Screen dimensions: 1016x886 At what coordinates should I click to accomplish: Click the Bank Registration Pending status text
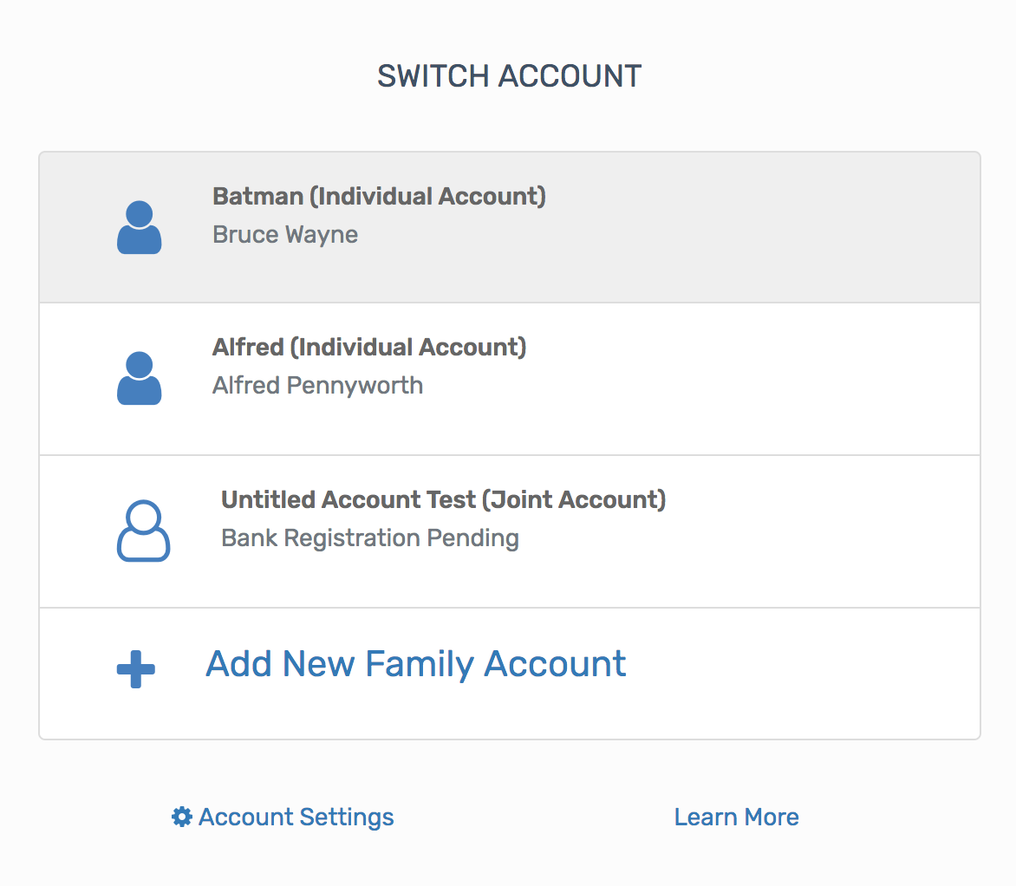[370, 538]
